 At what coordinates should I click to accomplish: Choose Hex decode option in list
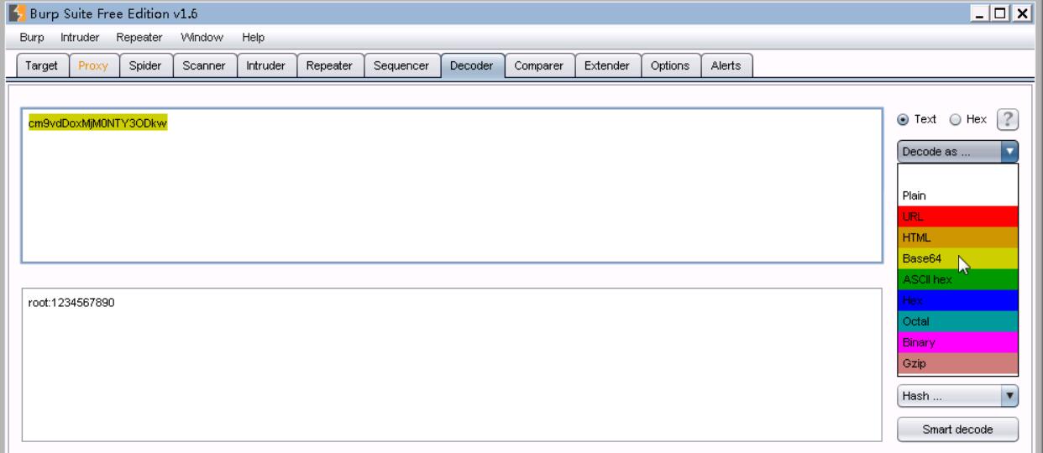[957, 300]
